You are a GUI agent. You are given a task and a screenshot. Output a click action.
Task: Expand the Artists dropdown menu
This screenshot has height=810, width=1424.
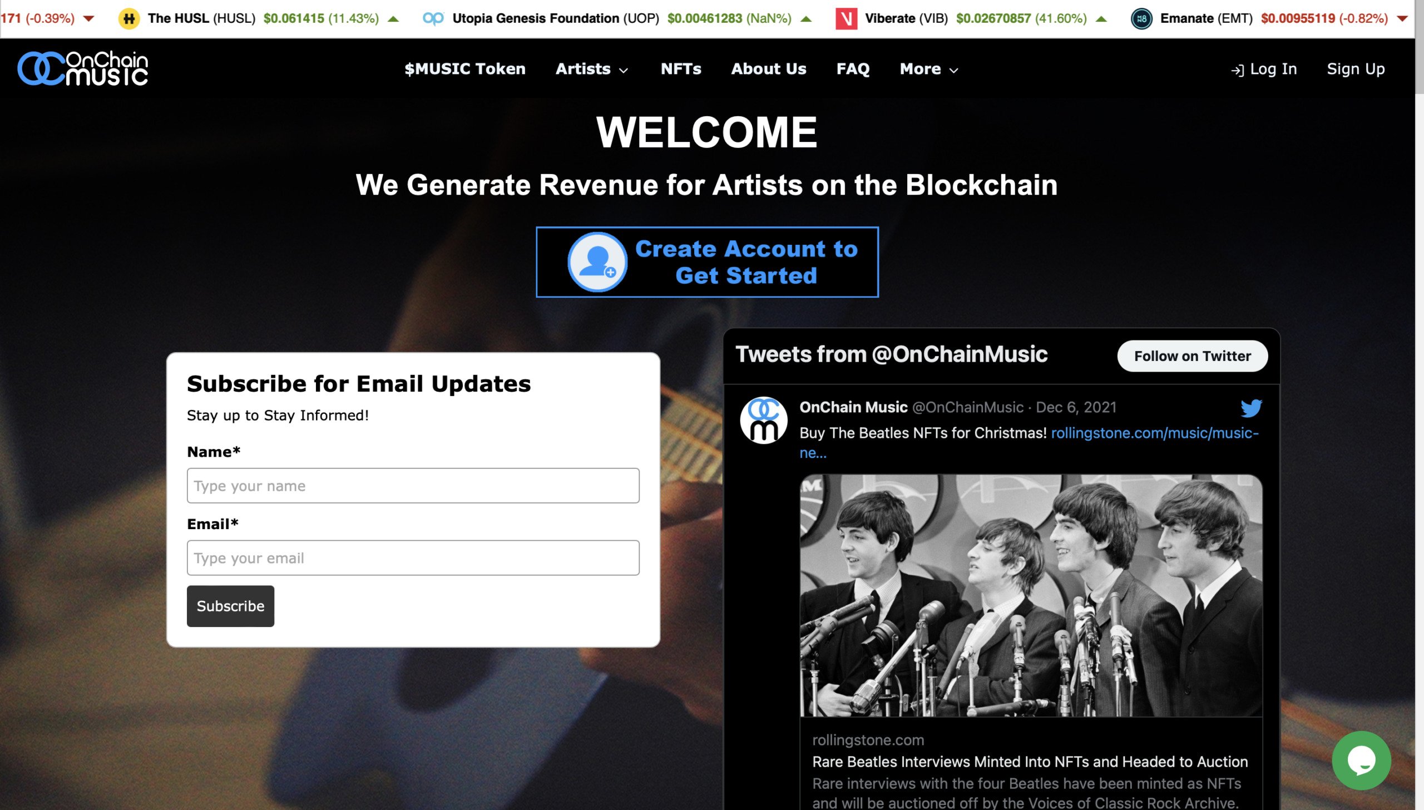592,69
